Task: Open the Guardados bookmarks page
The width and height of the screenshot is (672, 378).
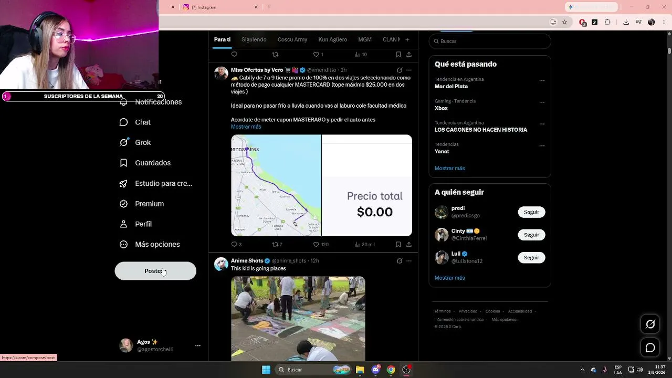Action: [145, 163]
